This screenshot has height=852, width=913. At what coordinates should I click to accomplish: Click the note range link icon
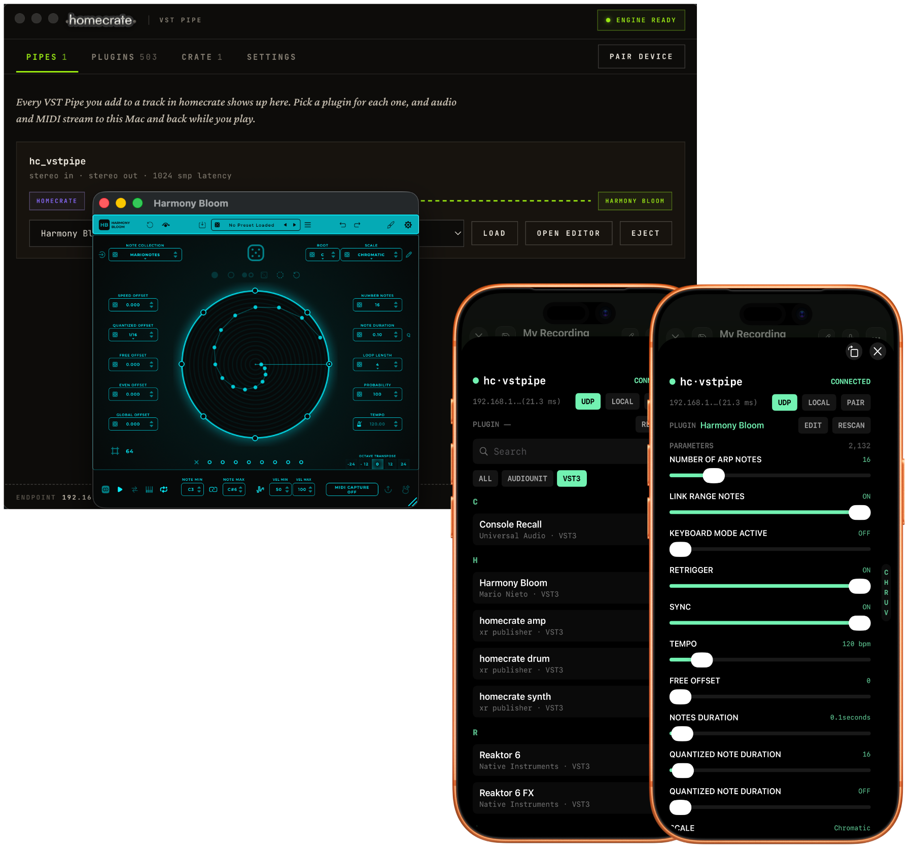click(x=213, y=489)
